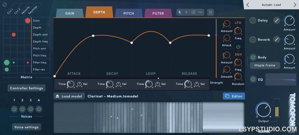Toggle Voice 3 power button
Screen dimensions: 299x135
[31, 109]
